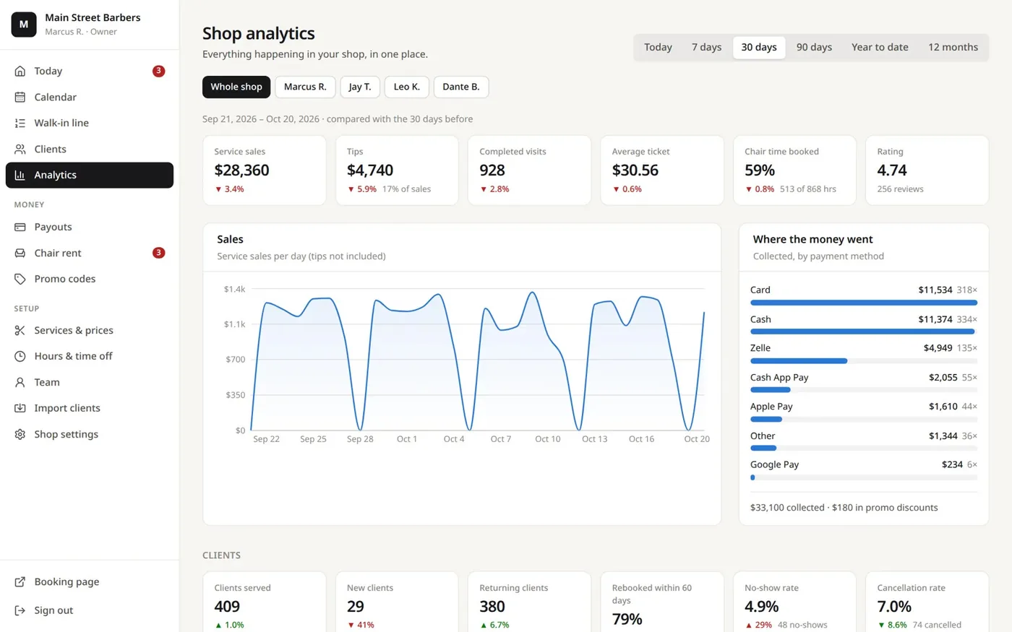The height and width of the screenshot is (632, 1012).
Task: Click the Today home icon in sidebar
Action: pyautogui.click(x=20, y=71)
